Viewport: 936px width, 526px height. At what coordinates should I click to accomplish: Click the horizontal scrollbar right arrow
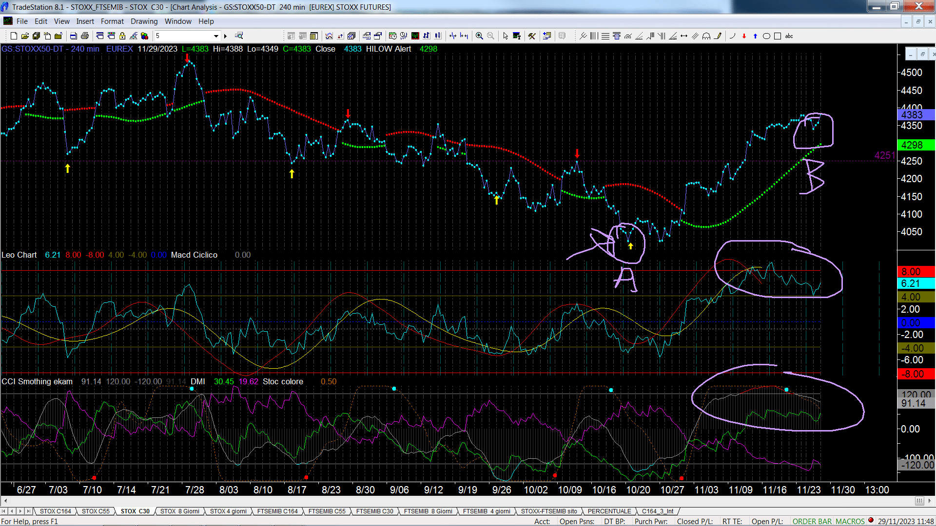tap(930, 501)
